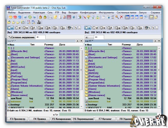Click the back arrow navigation icon

[x=25, y=17]
